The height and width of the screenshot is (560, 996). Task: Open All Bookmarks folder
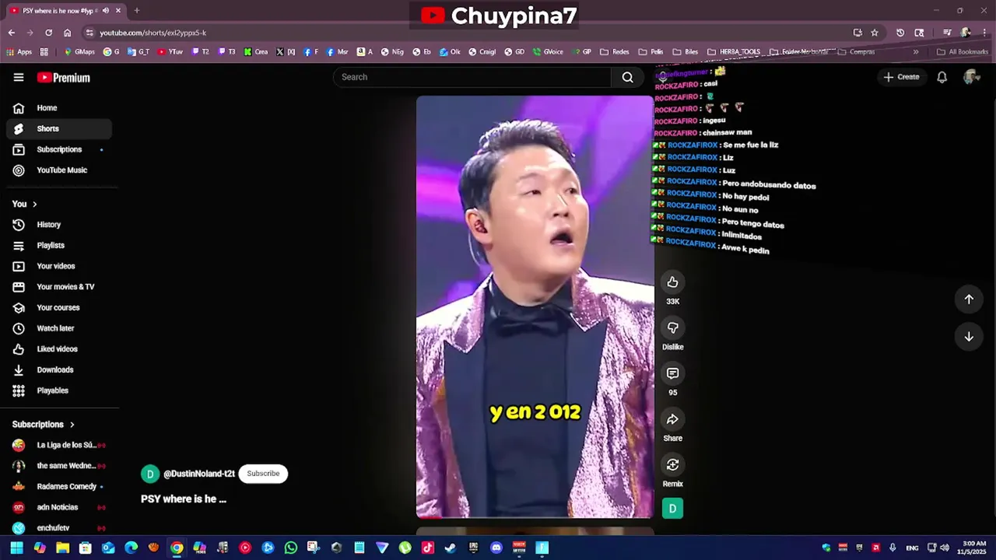pos(963,52)
